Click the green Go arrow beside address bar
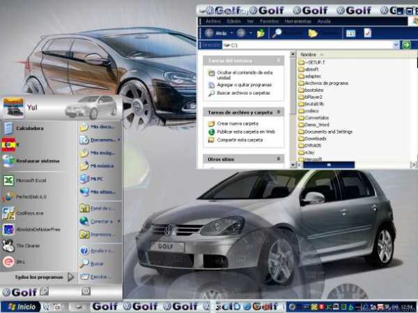418x313 pixels. (406, 45)
